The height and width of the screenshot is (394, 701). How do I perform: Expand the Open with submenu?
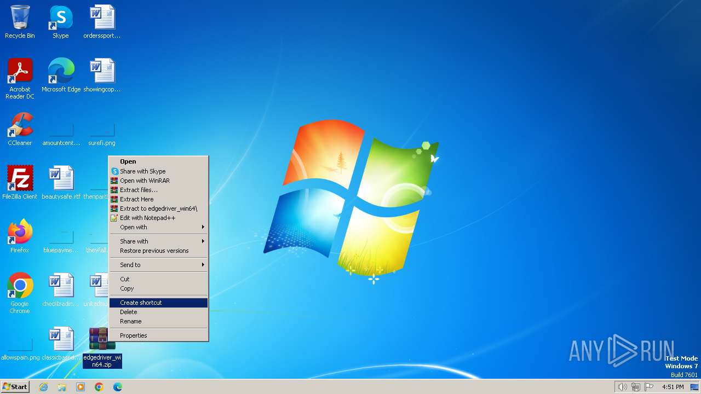click(x=158, y=227)
